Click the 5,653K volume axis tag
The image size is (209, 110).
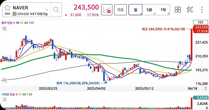(x=200, y=98)
